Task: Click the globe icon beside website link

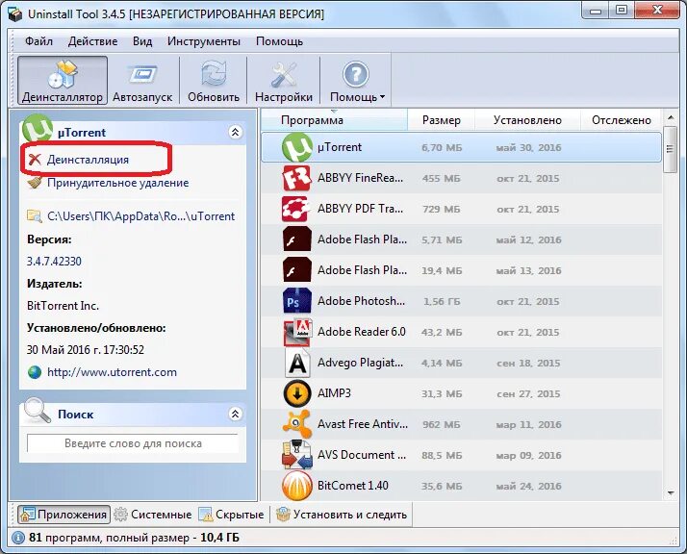Action: 35,372
